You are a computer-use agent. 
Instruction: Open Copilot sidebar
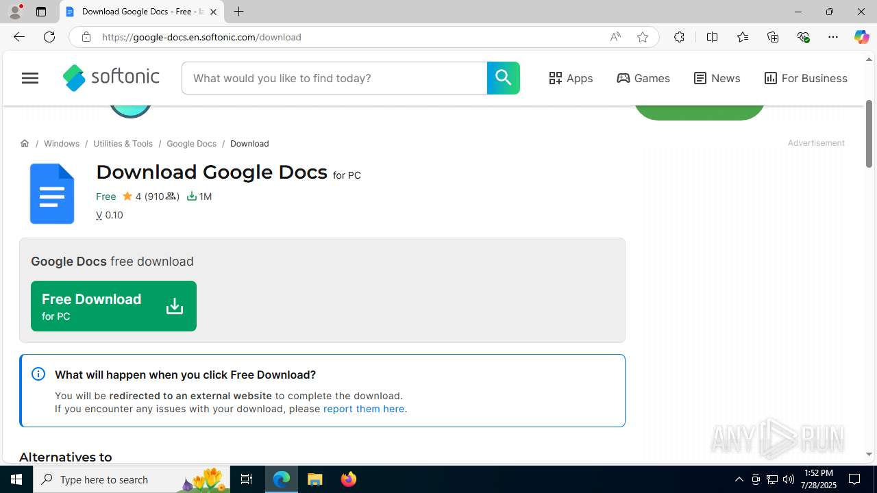[861, 37]
